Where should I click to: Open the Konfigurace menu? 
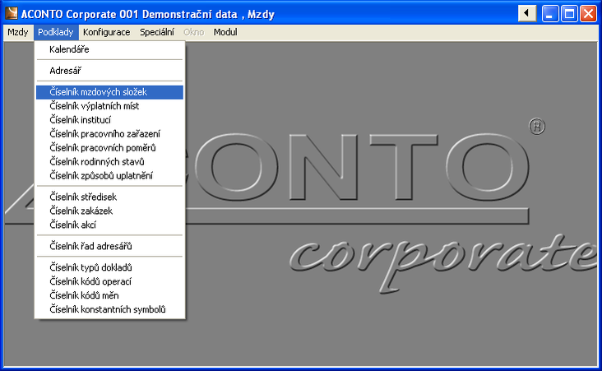[x=106, y=32]
